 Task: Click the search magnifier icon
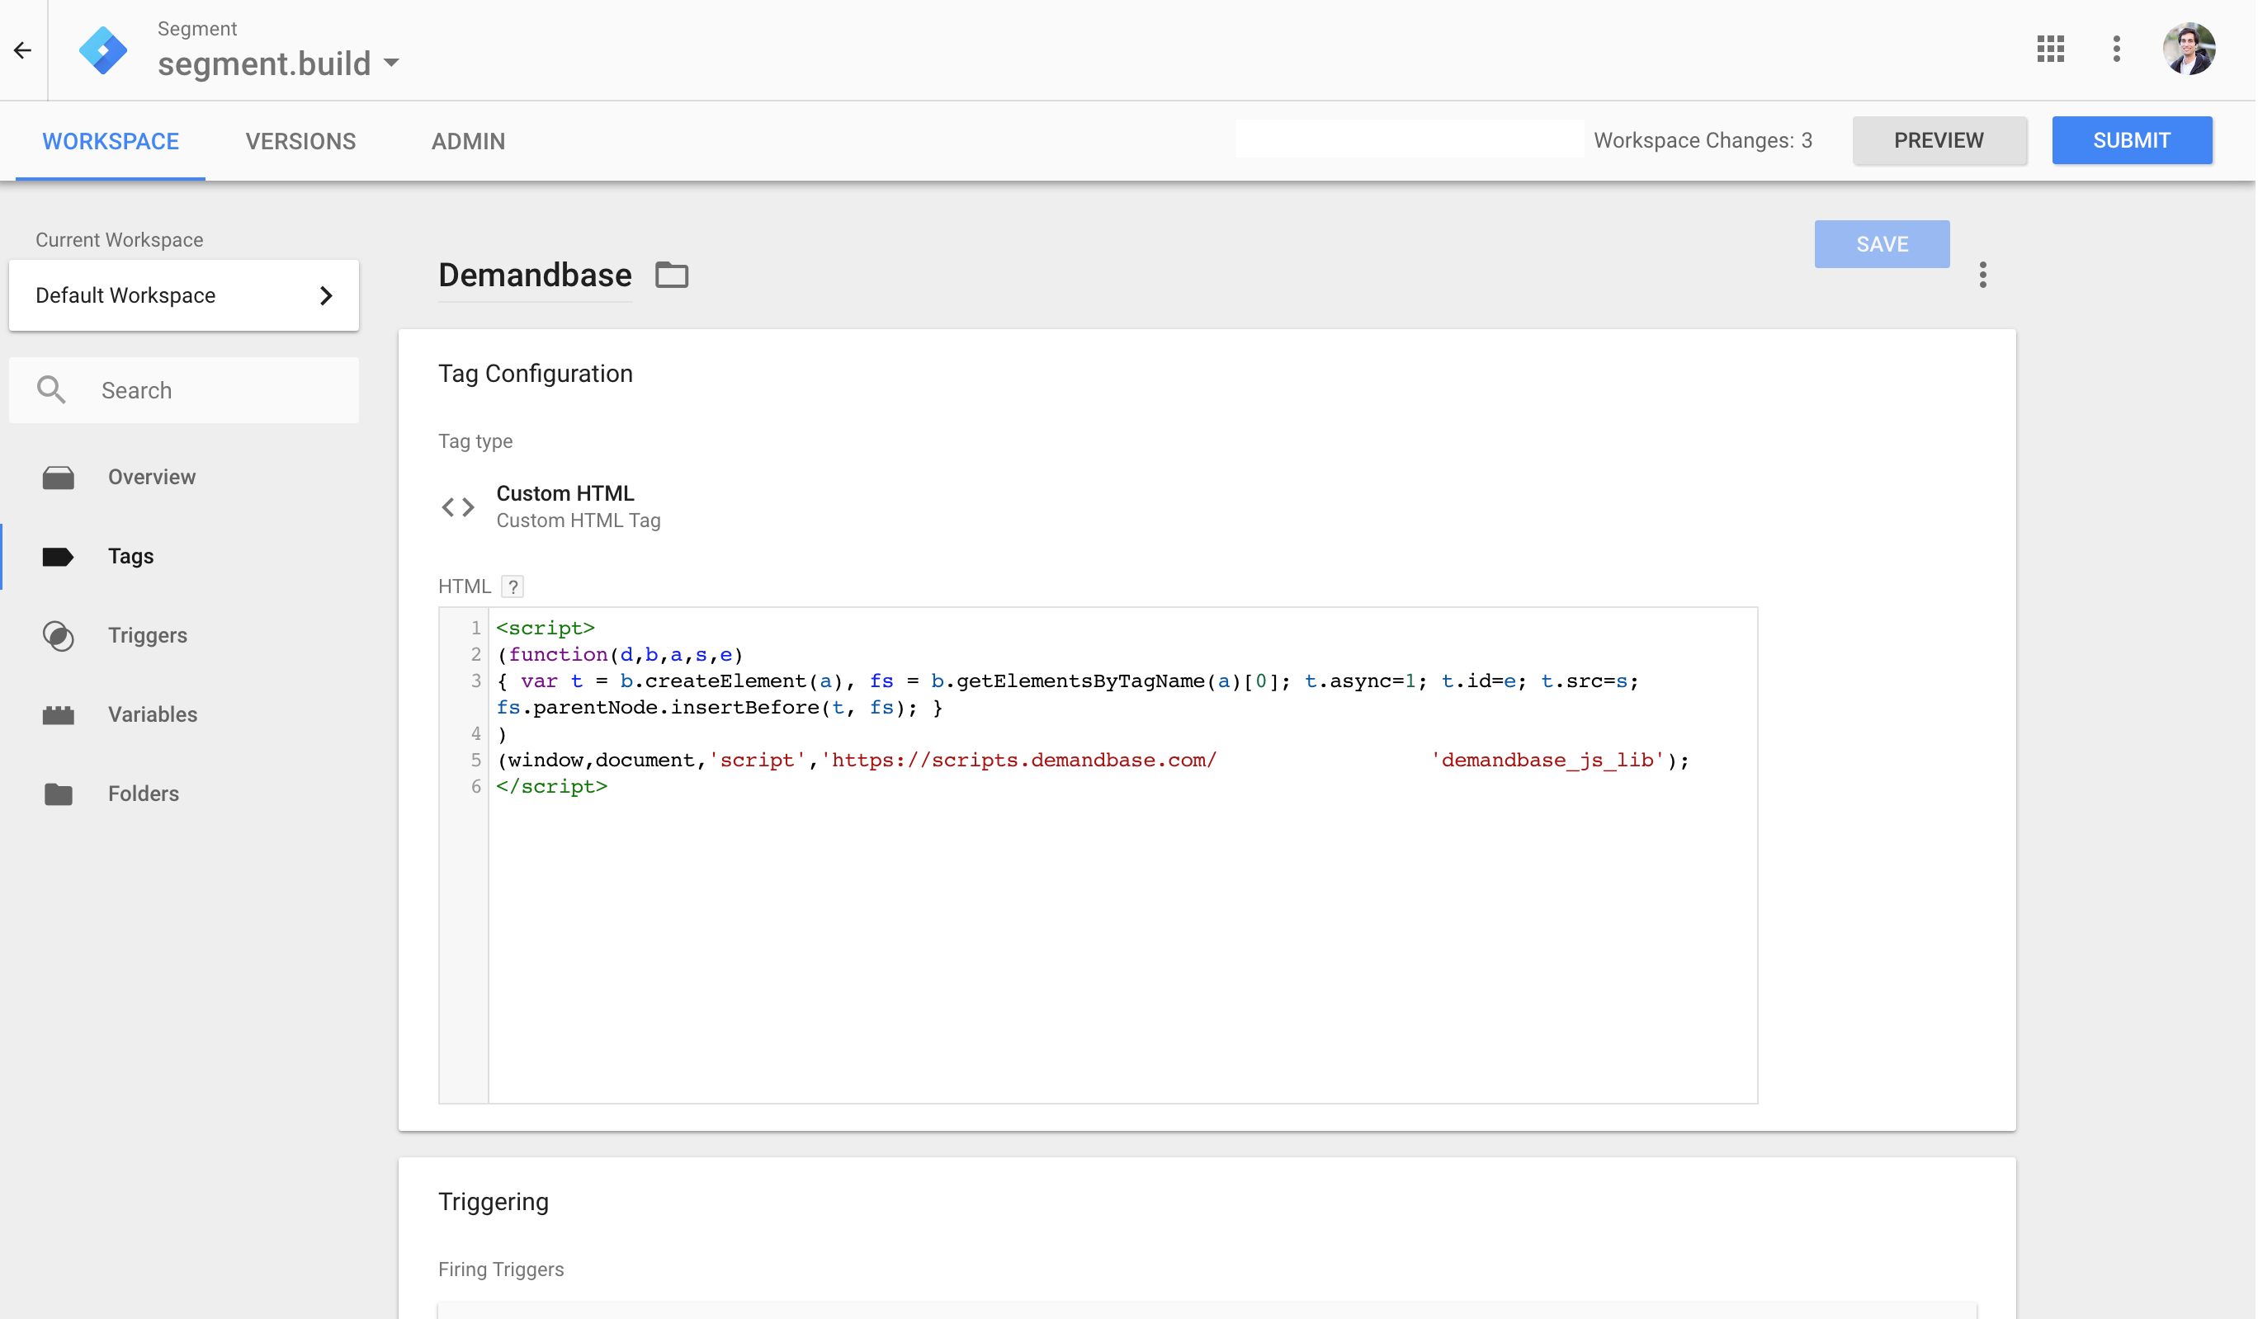coord(51,390)
